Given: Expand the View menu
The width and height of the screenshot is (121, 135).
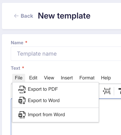Looking at the screenshot, I should point(49,78).
